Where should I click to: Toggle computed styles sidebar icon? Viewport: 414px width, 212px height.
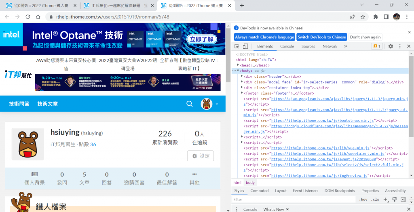click(x=403, y=200)
